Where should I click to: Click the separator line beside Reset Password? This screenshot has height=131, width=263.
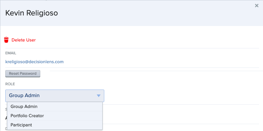[156, 71]
